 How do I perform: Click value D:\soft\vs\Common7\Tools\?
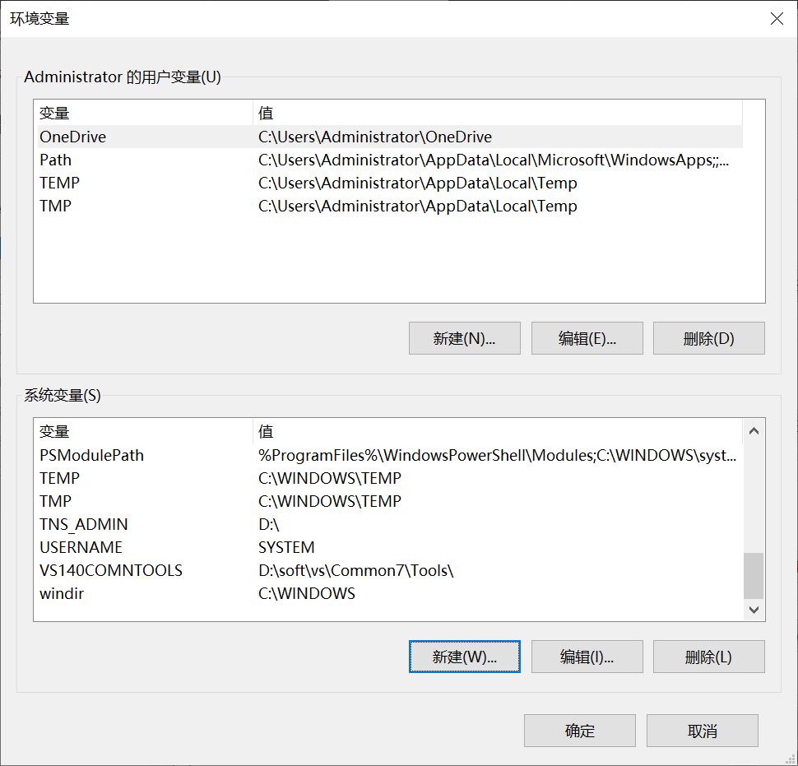click(x=355, y=570)
